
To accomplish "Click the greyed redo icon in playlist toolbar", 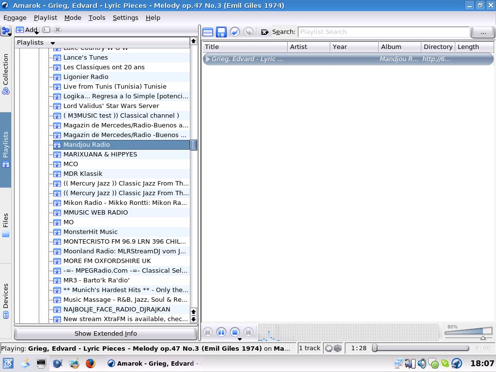I will [x=248, y=32].
